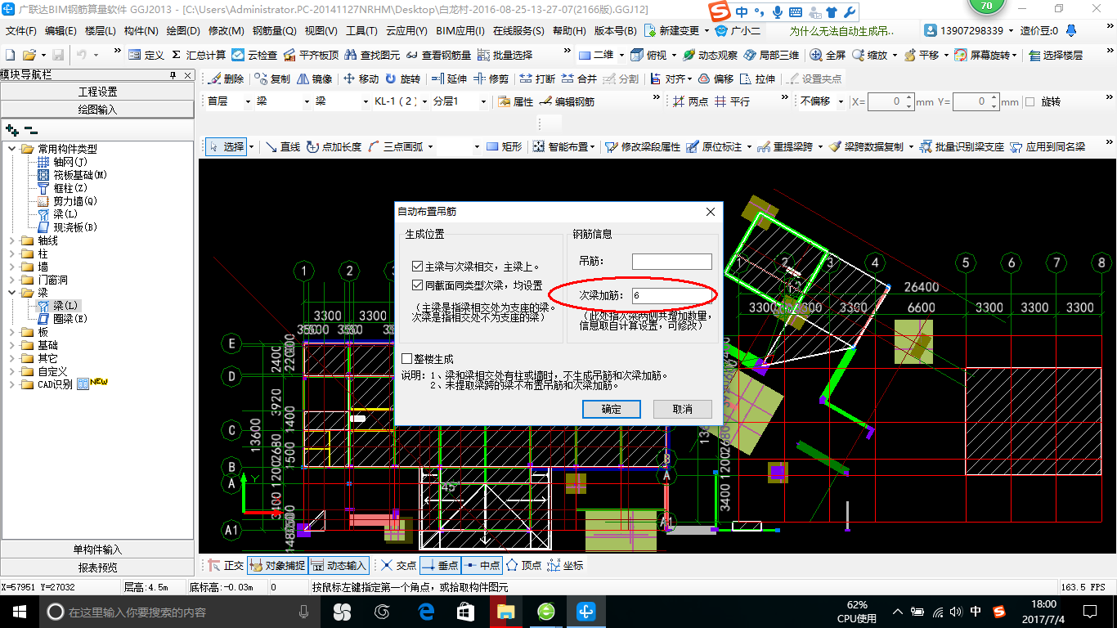The image size is (1117, 628).
Task: Select the 合并 merge tool
Action: coord(580,78)
